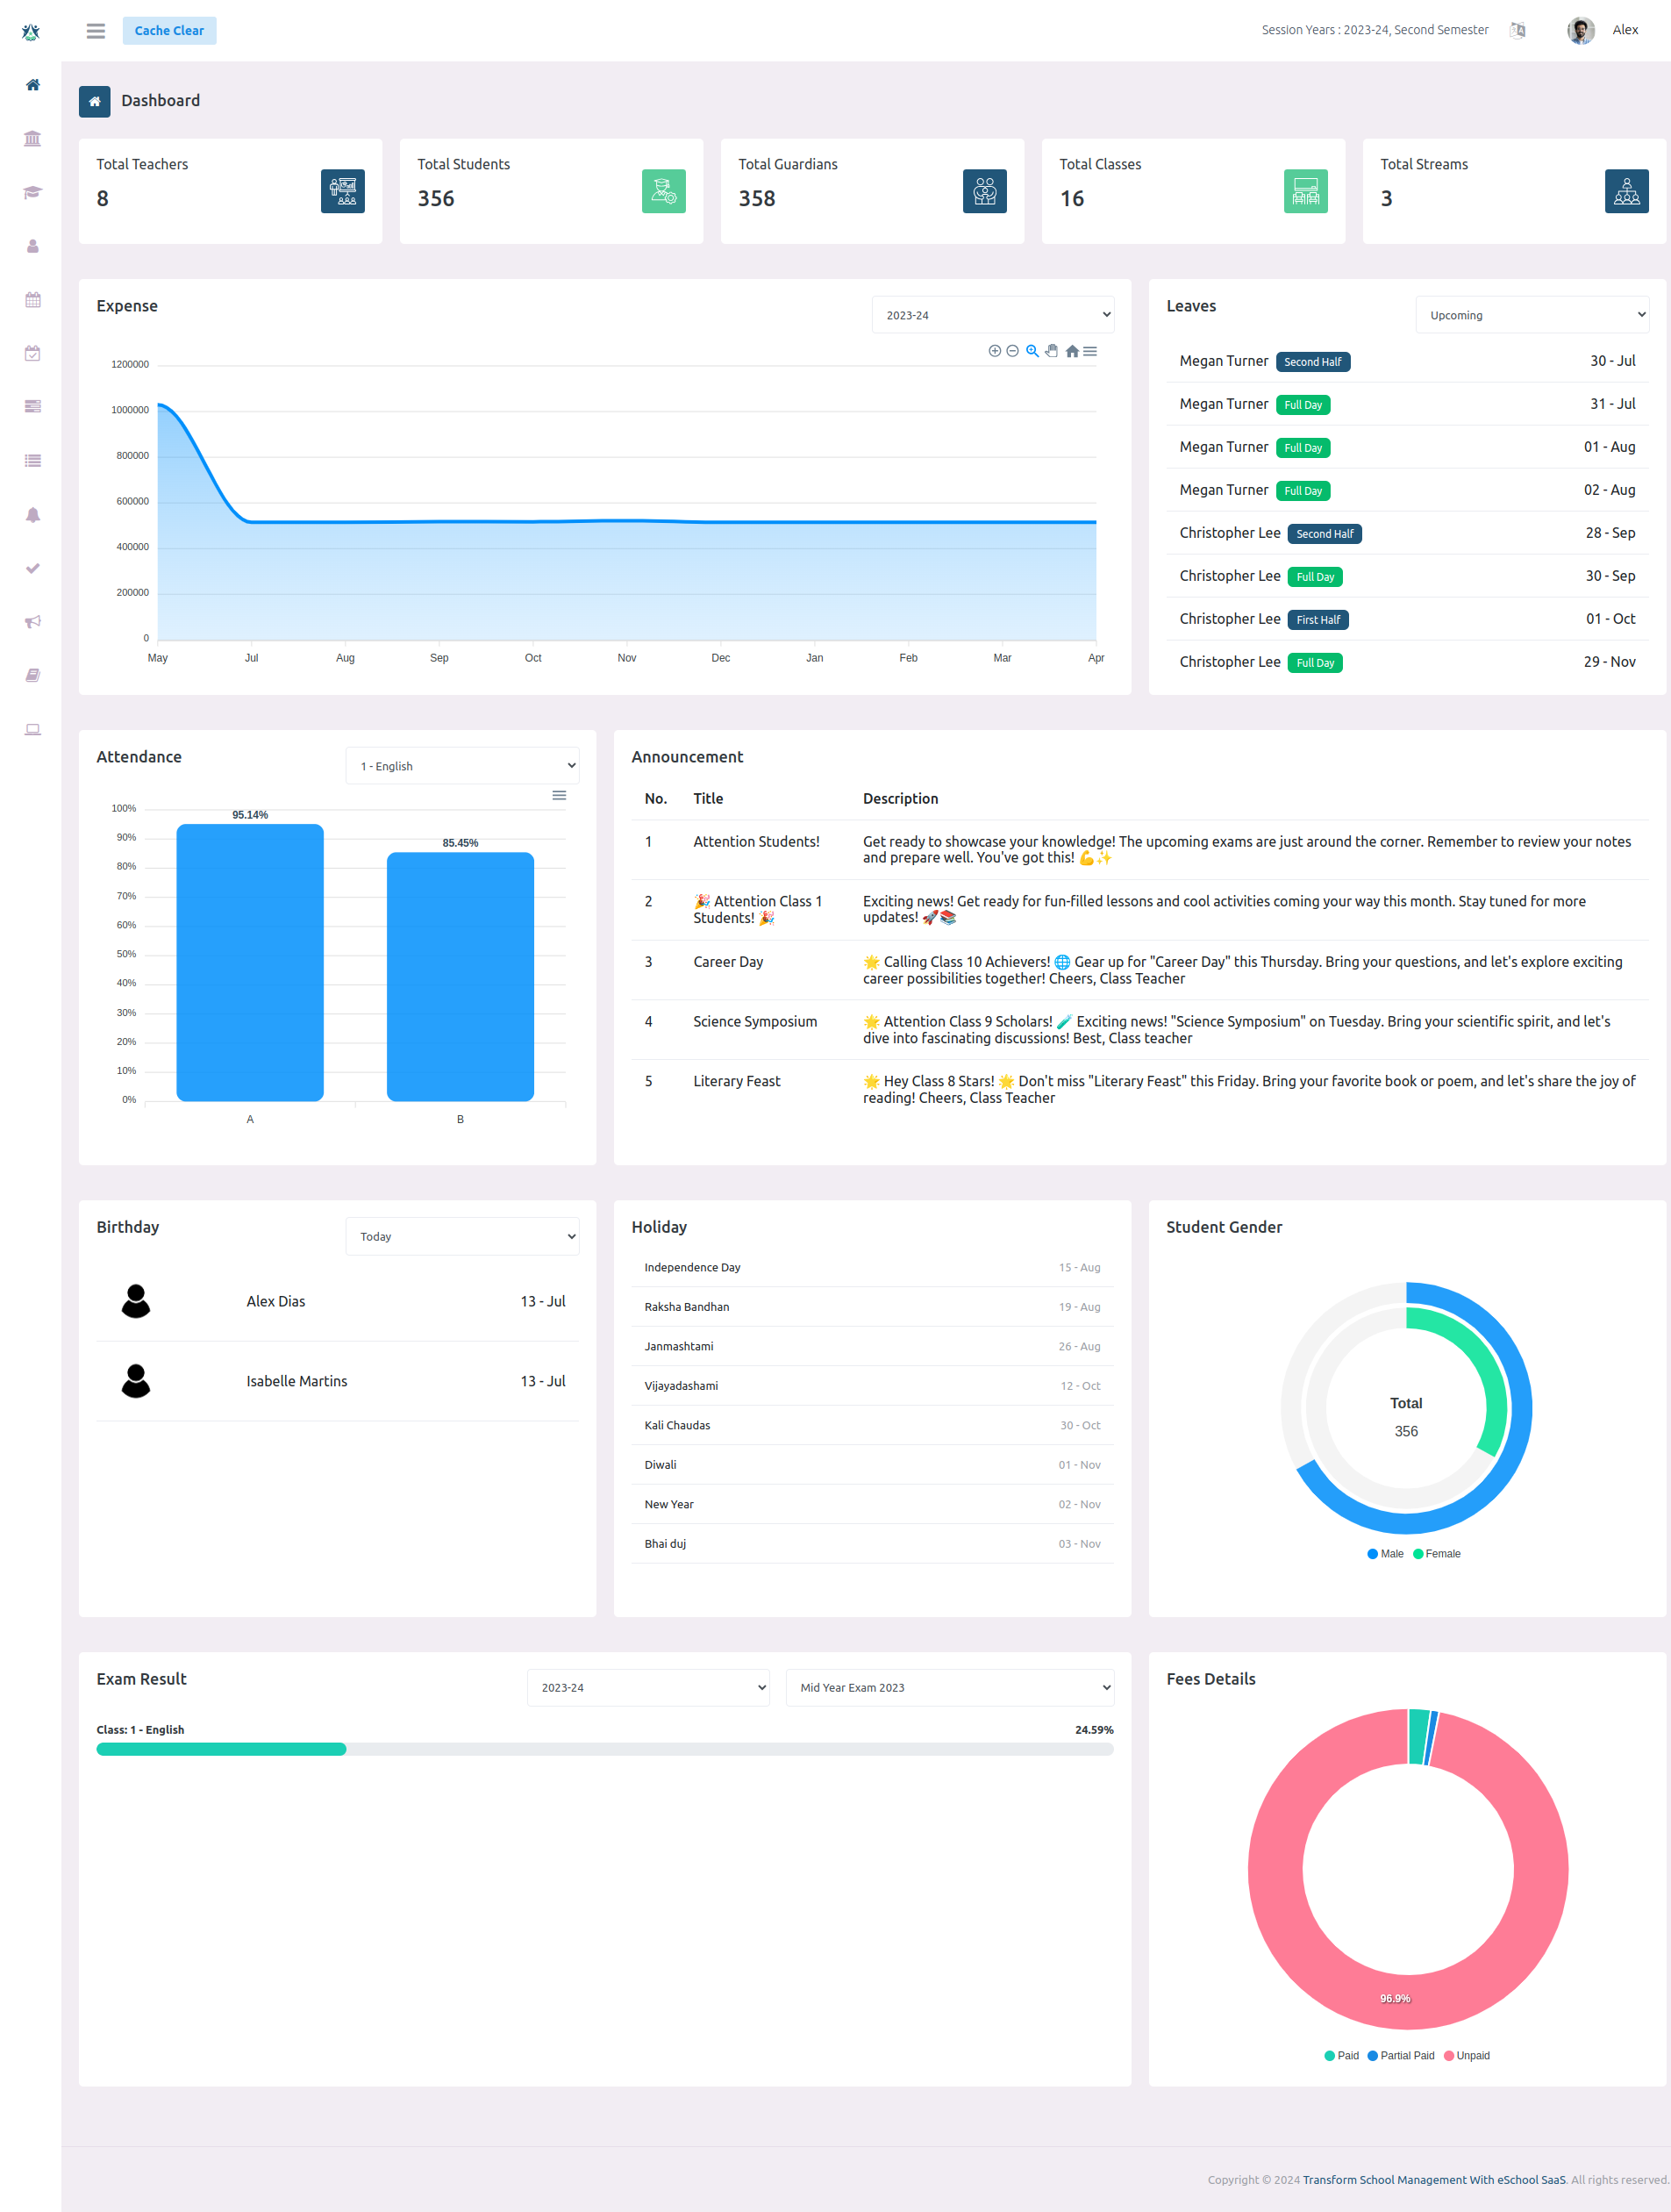Hide the Male segment via legend toggle
The image size is (1671, 2212).
coord(1384,1553)
